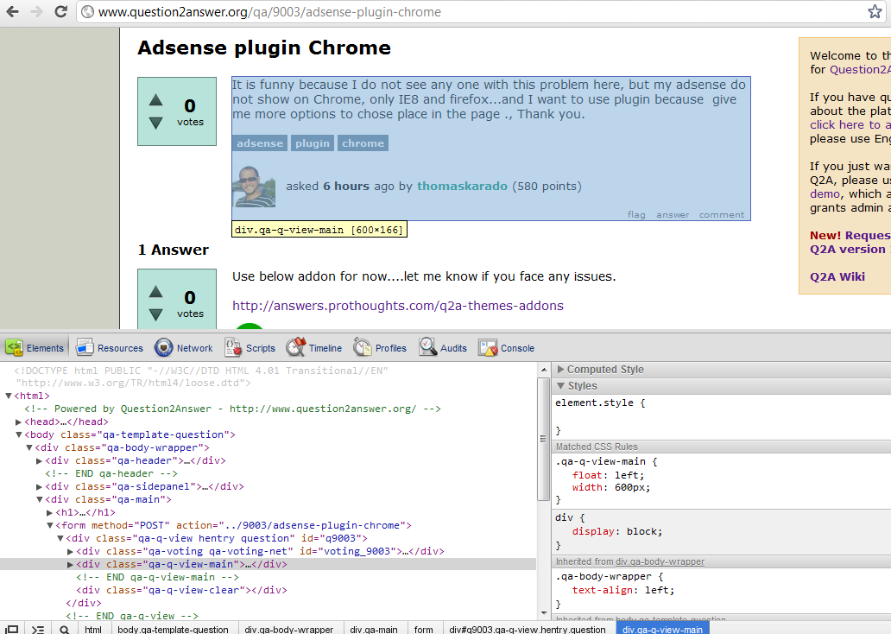
Task: Open the answers.prothoughts.com addon link
Action: (x=397, y=306)
